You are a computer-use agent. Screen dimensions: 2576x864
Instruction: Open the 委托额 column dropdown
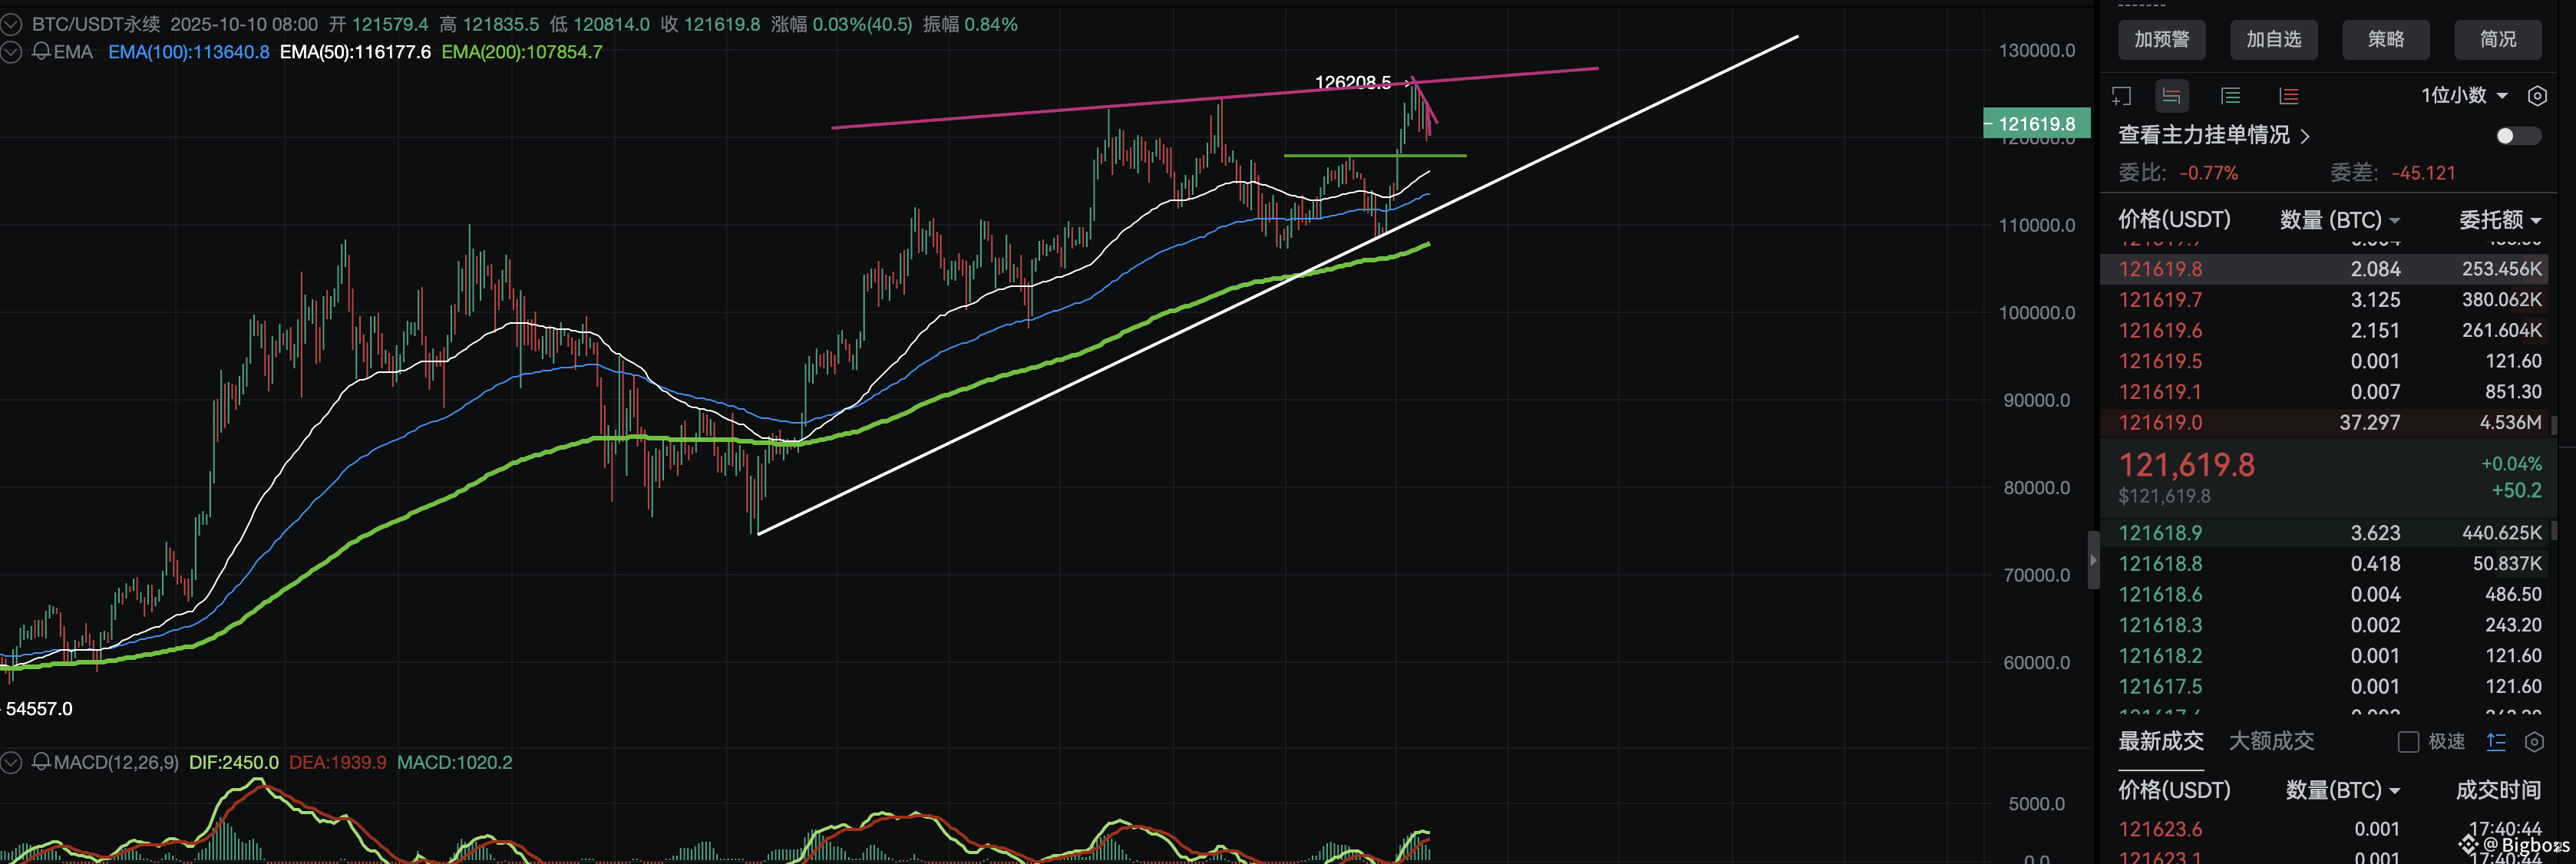(2499, 220)
